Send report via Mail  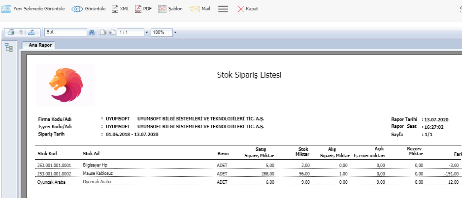(x=200, y=9)
